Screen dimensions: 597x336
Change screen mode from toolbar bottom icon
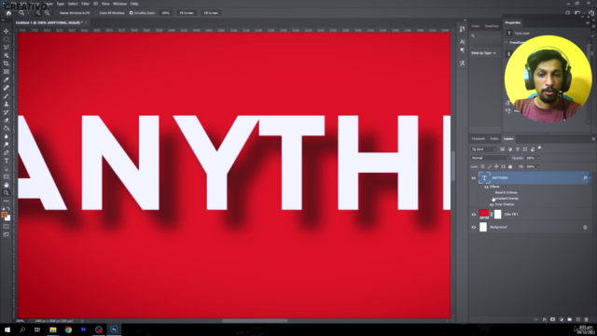coord(7,234)
